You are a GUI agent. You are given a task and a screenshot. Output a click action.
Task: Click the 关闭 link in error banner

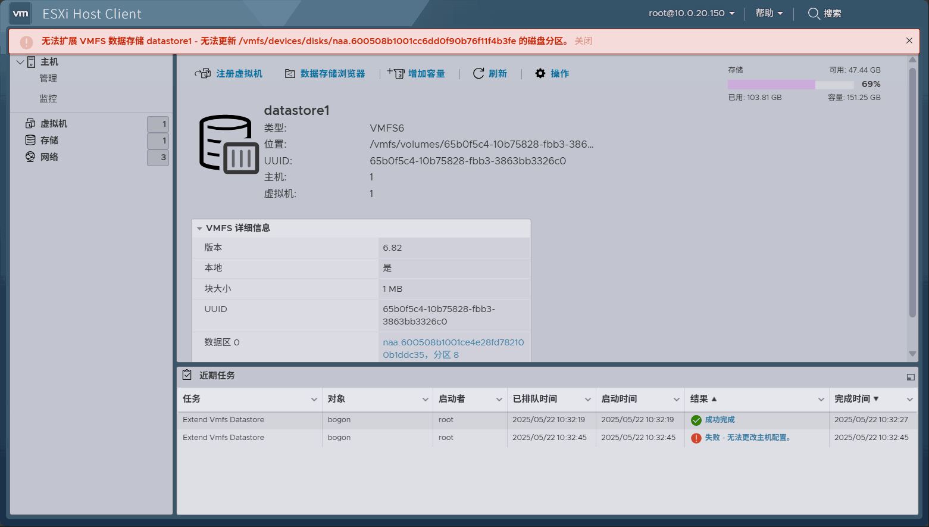[583, 41]
